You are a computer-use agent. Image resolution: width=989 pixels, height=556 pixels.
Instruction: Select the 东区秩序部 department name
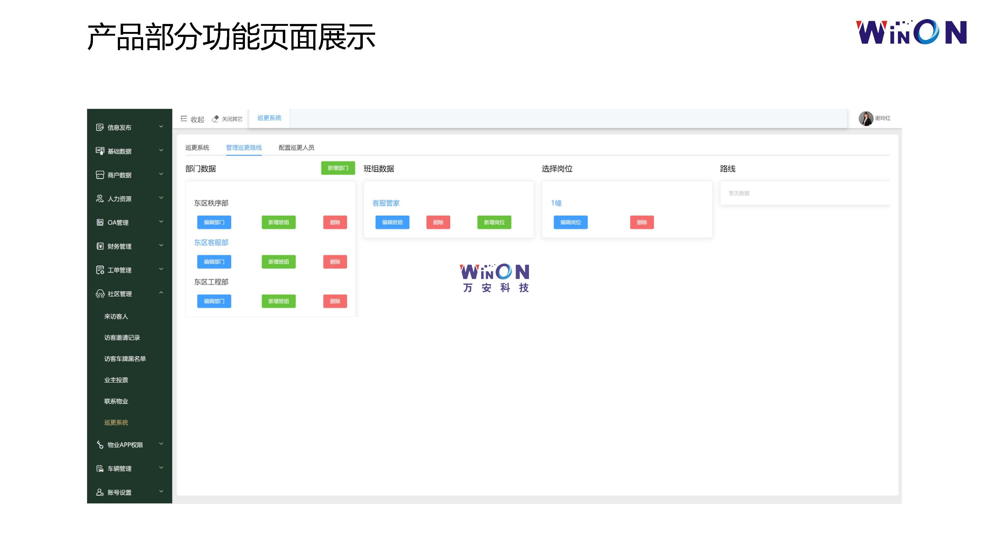point(211,203)
